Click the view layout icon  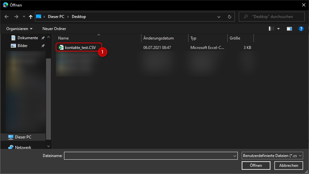(x=271, y=29)
